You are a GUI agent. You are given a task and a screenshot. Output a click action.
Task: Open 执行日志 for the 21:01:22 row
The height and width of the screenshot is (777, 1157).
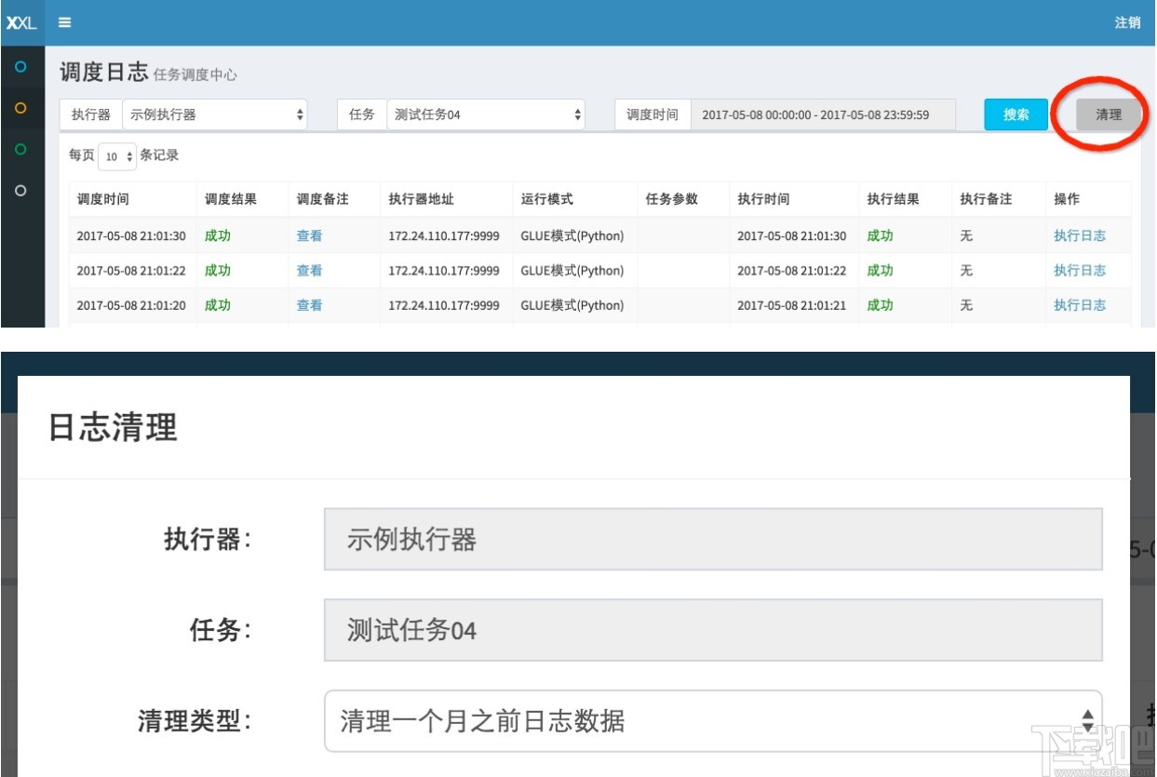(1080, 270)
